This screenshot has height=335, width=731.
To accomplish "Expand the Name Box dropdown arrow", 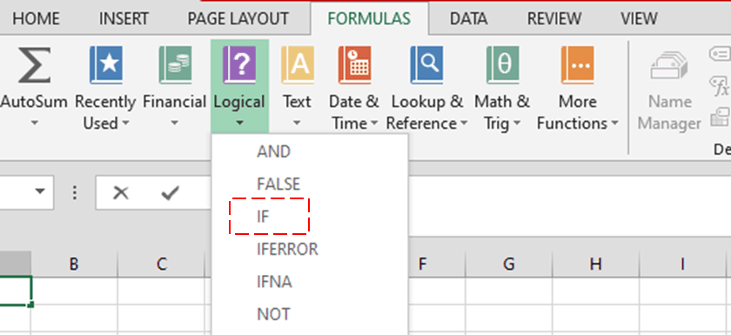I will click(40, 191).
